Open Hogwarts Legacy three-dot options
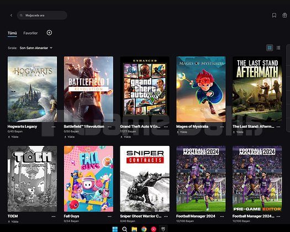Viewport: 290px width, 232px height. (54, 126)
